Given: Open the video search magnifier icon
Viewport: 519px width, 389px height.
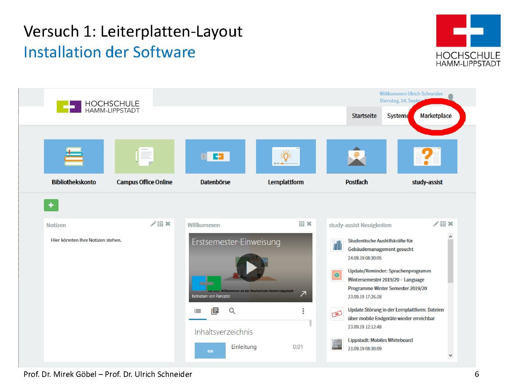Looking at the screenshot, I should pyautogui.click(x=232, y=311).
